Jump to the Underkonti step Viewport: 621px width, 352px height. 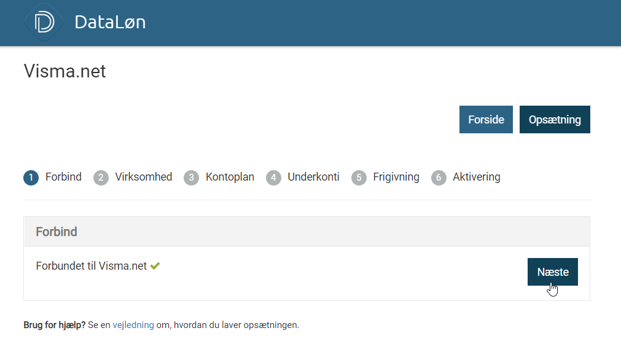point(313,177)
